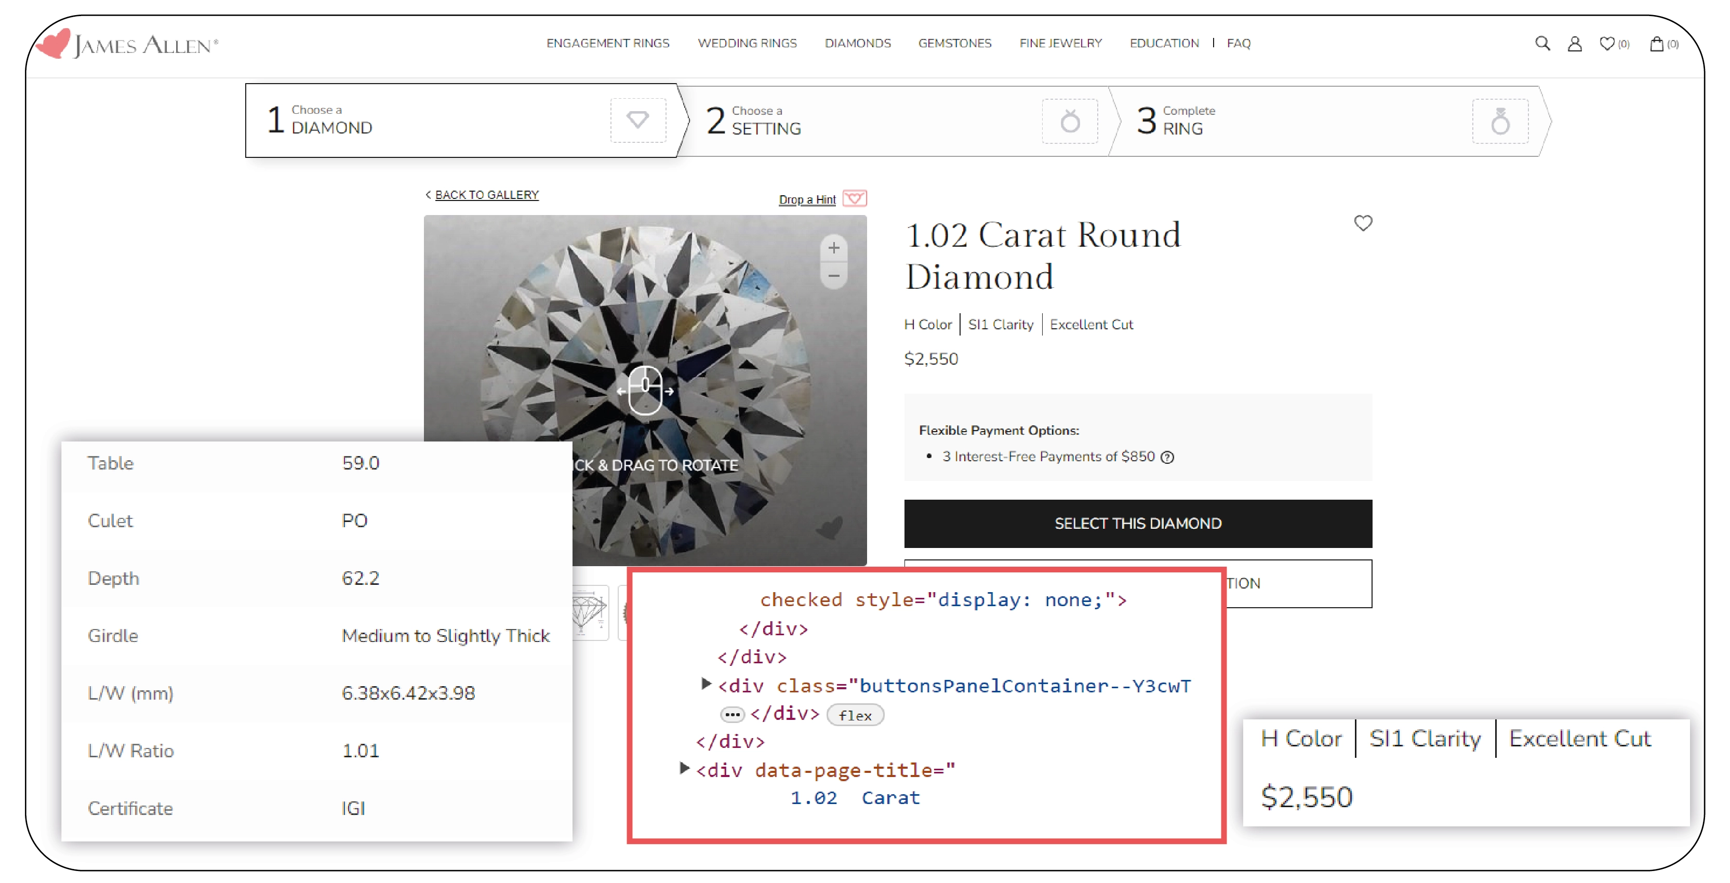Open the site search icon

coord(1542,44)
